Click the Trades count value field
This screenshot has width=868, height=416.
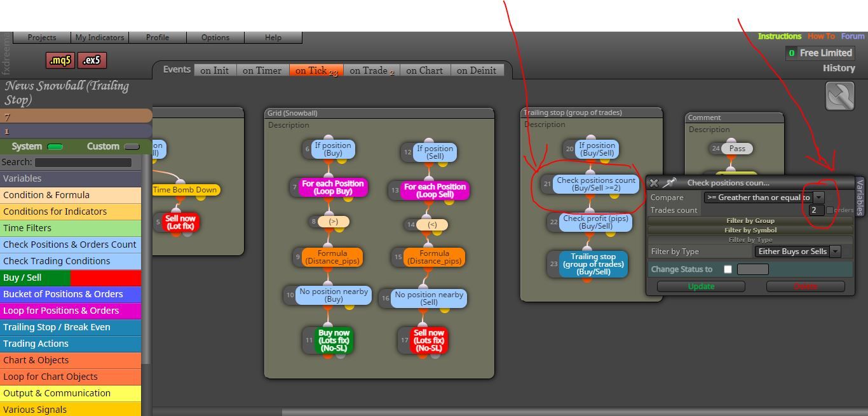(816, 210)
